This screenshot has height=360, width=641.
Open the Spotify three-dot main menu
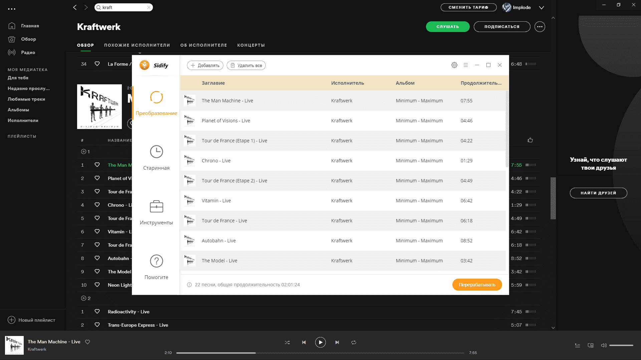[12, 9]
